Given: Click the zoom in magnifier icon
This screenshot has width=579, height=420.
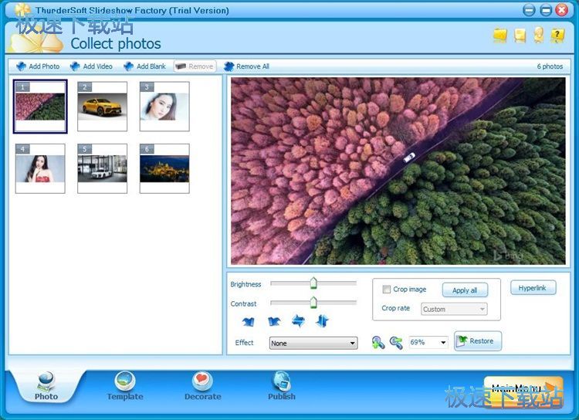Looking at the screenshot, I should tap(378, 342).
